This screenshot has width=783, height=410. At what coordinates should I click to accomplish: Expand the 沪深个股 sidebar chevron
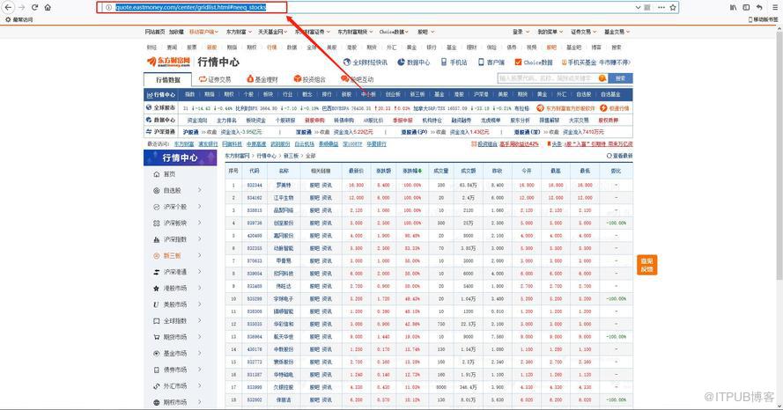pos(199,207)
